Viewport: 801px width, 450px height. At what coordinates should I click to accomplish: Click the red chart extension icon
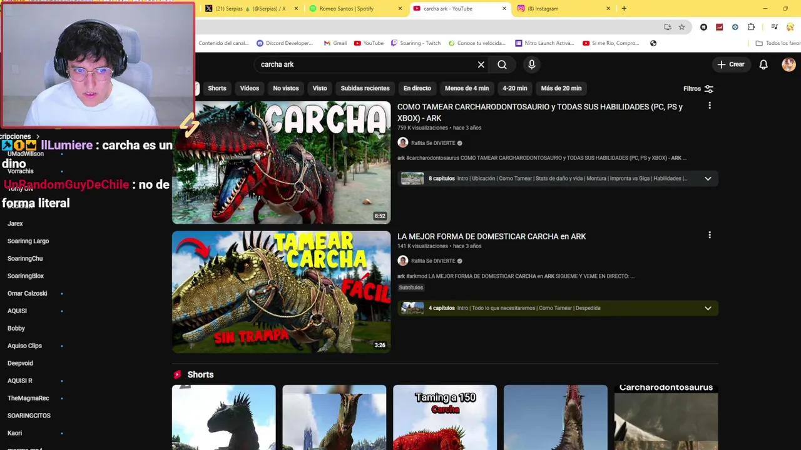coord(719,27)
